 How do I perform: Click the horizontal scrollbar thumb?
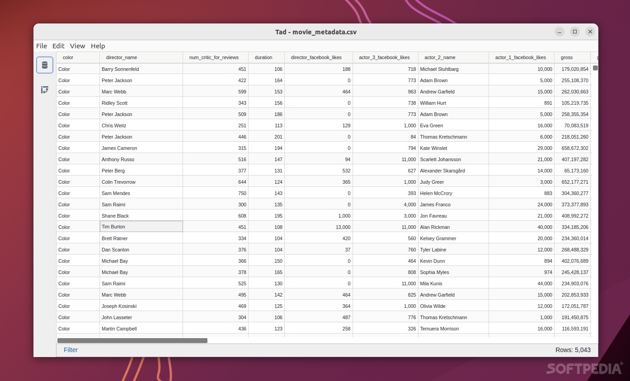(132, 340)
